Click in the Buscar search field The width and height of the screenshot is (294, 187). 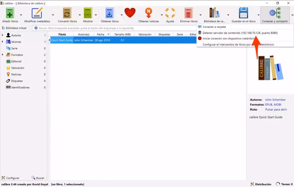click(118, 28)
